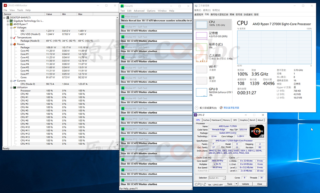Collapse the Currents tree node
This screenshot has height=193, width=320.
11,81
